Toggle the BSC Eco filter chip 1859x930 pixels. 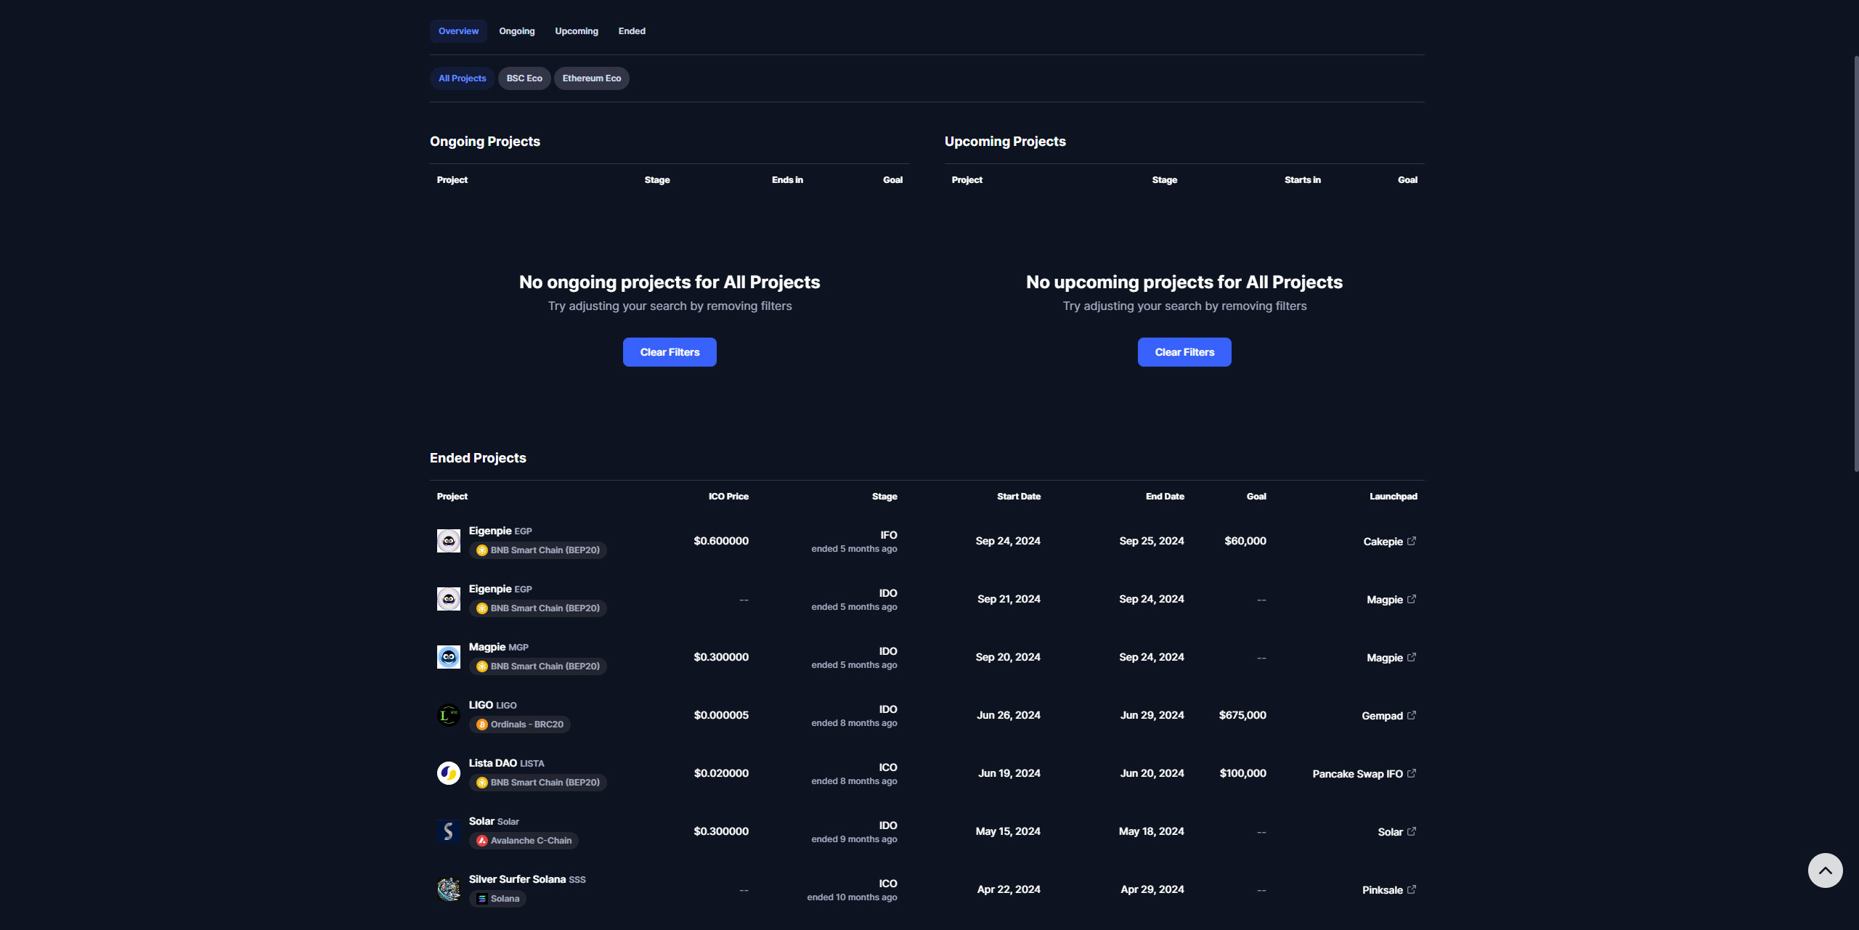[x=524, y=78]
